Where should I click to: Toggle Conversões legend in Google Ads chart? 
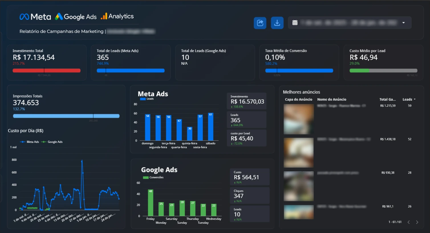point(153,177)
